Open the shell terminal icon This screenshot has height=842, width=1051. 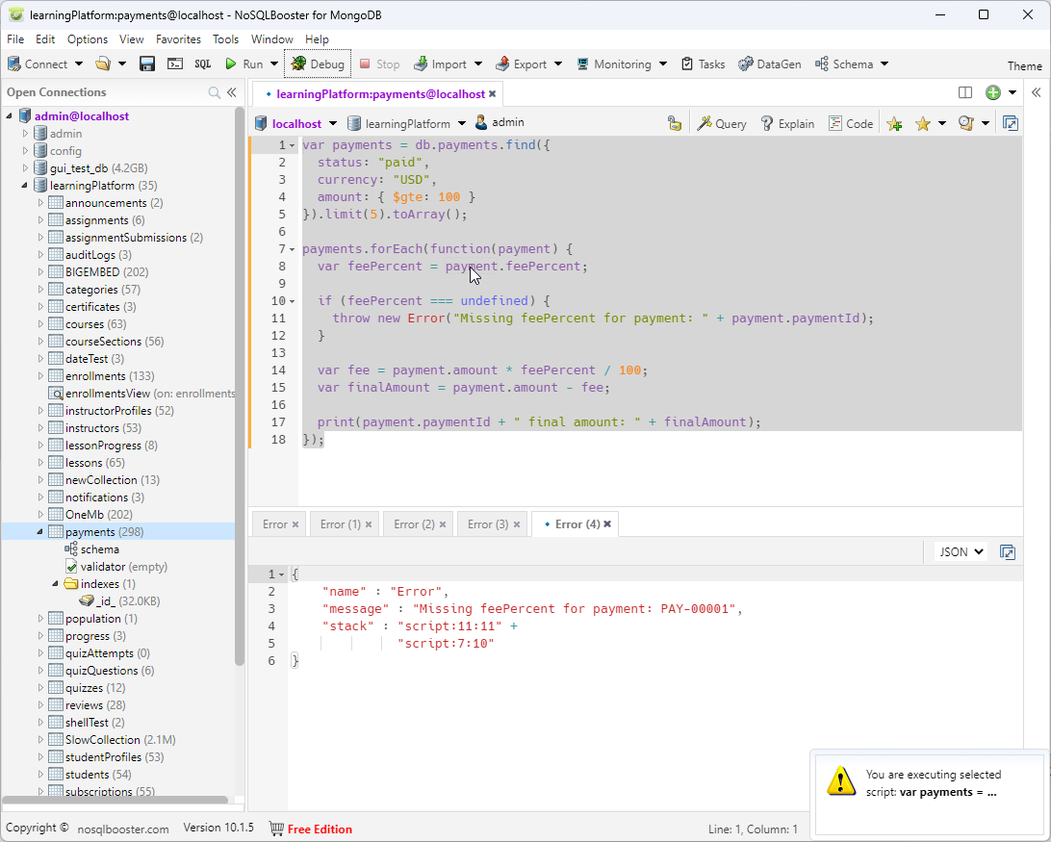click(x=175, y=64)
